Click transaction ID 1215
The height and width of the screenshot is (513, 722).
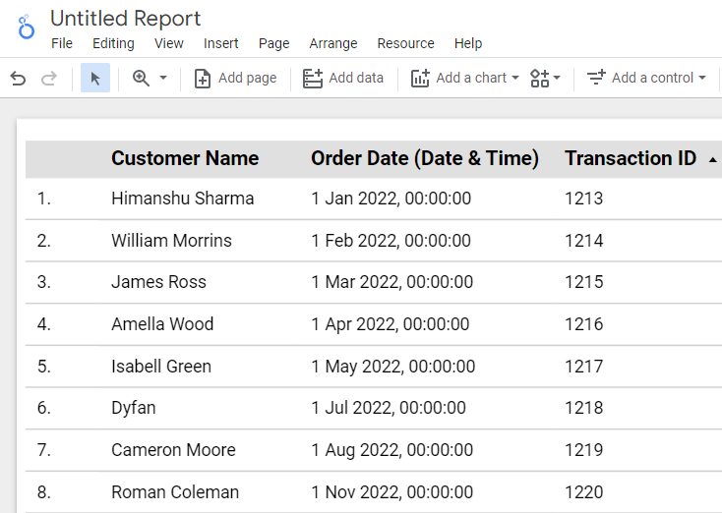pyautogui.click(x=584, y=282)
